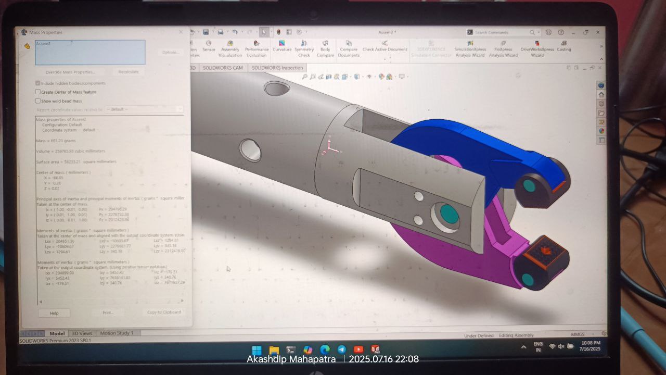Toggle Include hidden bodies/components checkbox
Screen dimensions: 666x375
click(37, 83)
